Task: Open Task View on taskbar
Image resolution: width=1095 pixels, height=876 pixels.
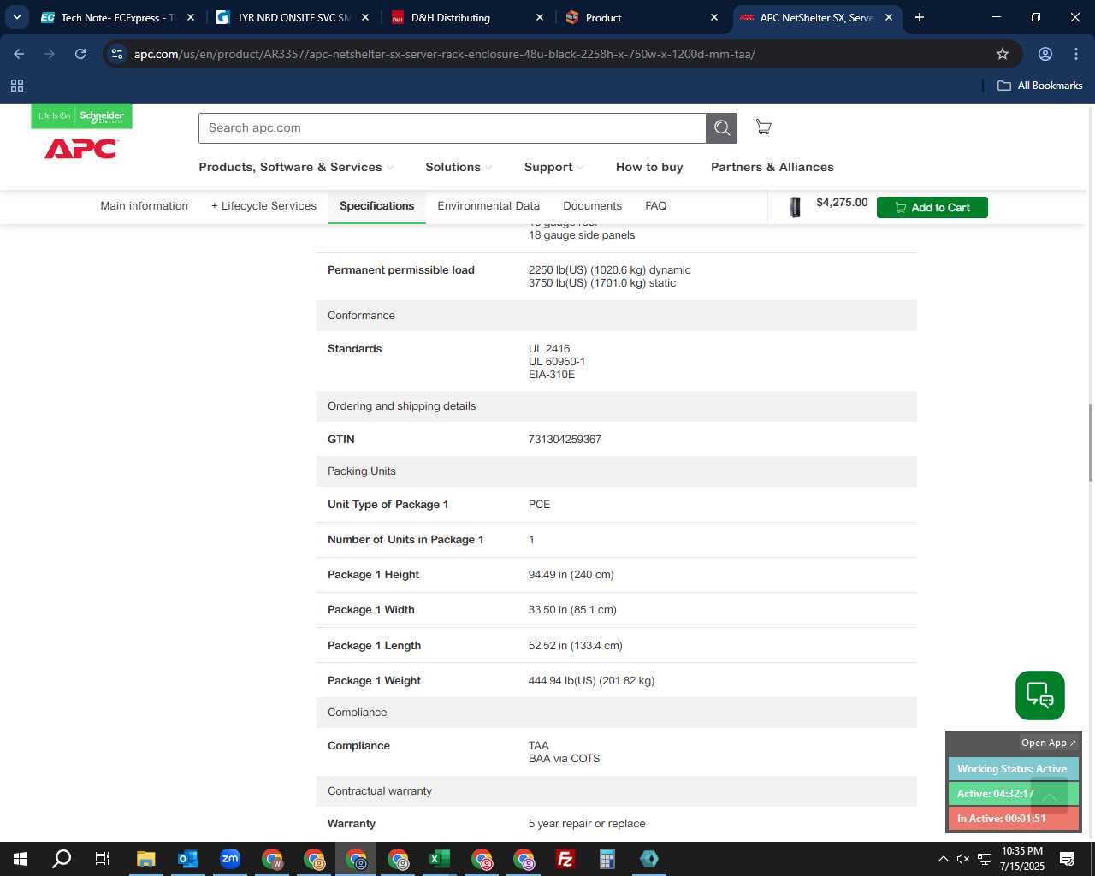Action: 103,859
